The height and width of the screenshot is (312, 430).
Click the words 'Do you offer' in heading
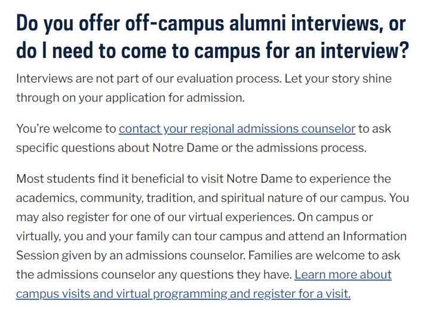(x=67, y=24)
